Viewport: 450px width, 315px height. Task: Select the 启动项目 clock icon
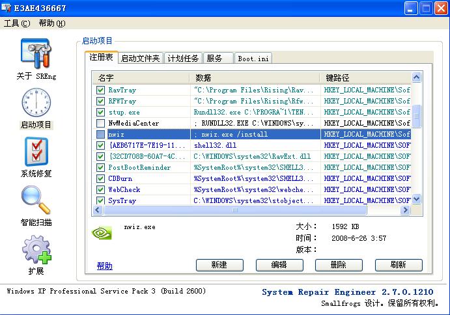point(36,102)
